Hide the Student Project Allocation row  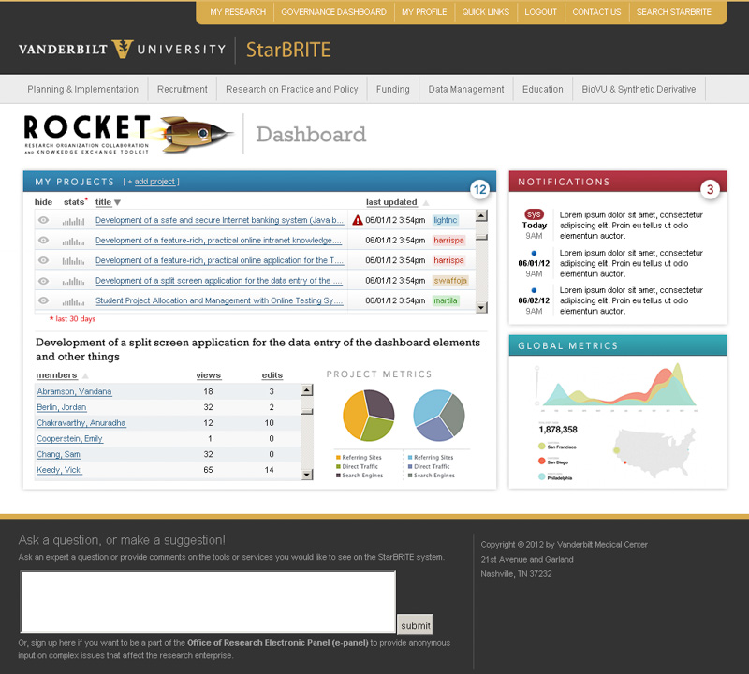tap(43, 300)
